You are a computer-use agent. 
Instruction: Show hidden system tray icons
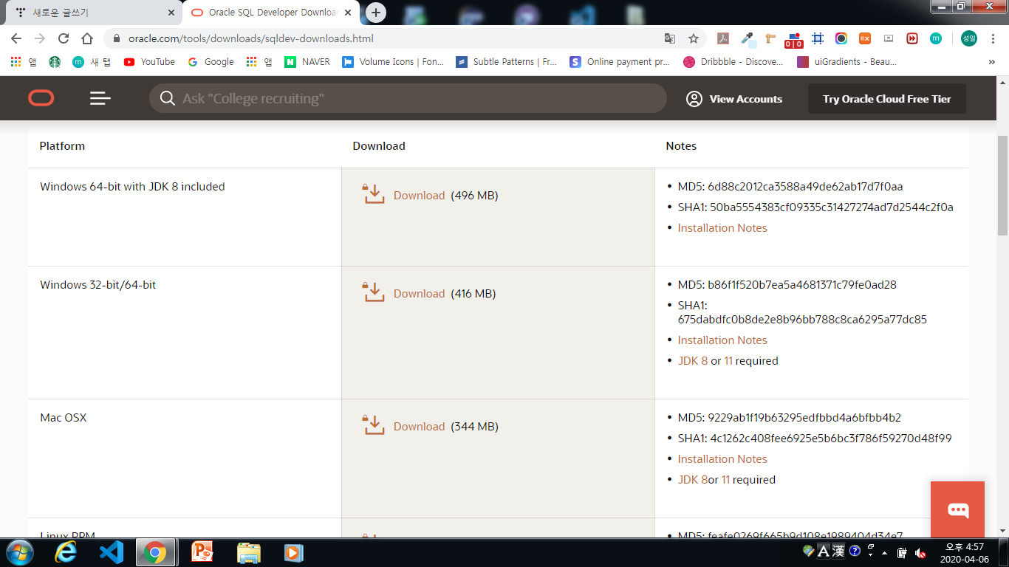click(885, 552)
